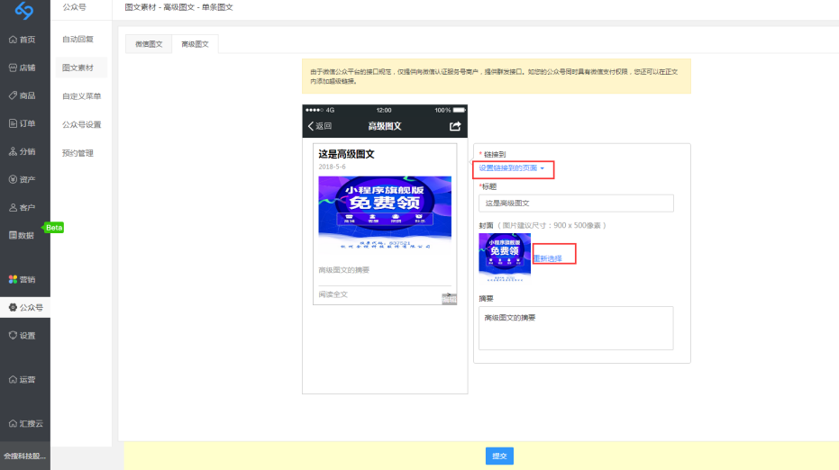The image size is (839, 470).
Task: Open 分销 distribution section
Action: click(23, 152)
